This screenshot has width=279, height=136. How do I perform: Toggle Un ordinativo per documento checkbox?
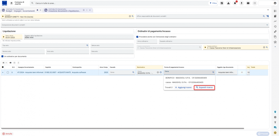[2, 56]
